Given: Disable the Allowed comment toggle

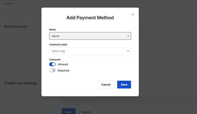Looking at the screenshot, I should pyautogui.click(x=52, y=64).
